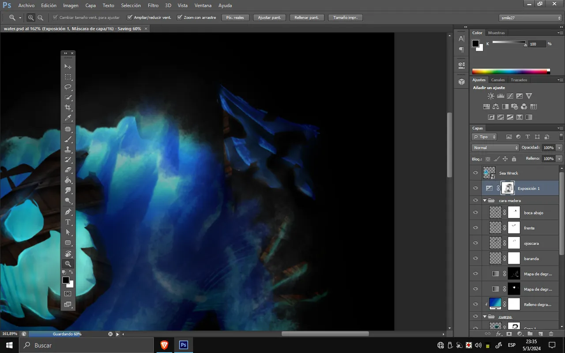Open the blend mode Normal dropdown

495,148
